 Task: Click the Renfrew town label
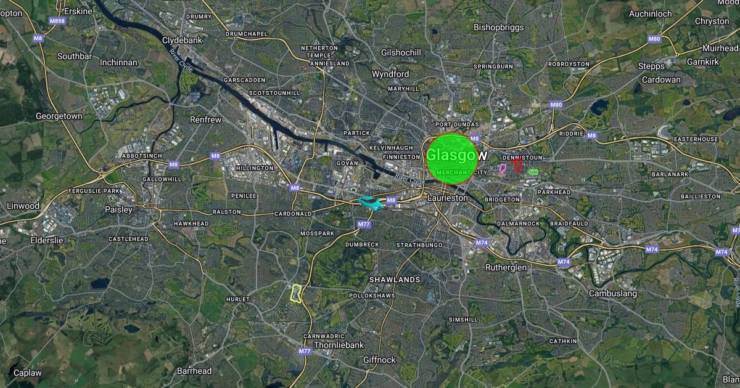click(x=205, y=119)
